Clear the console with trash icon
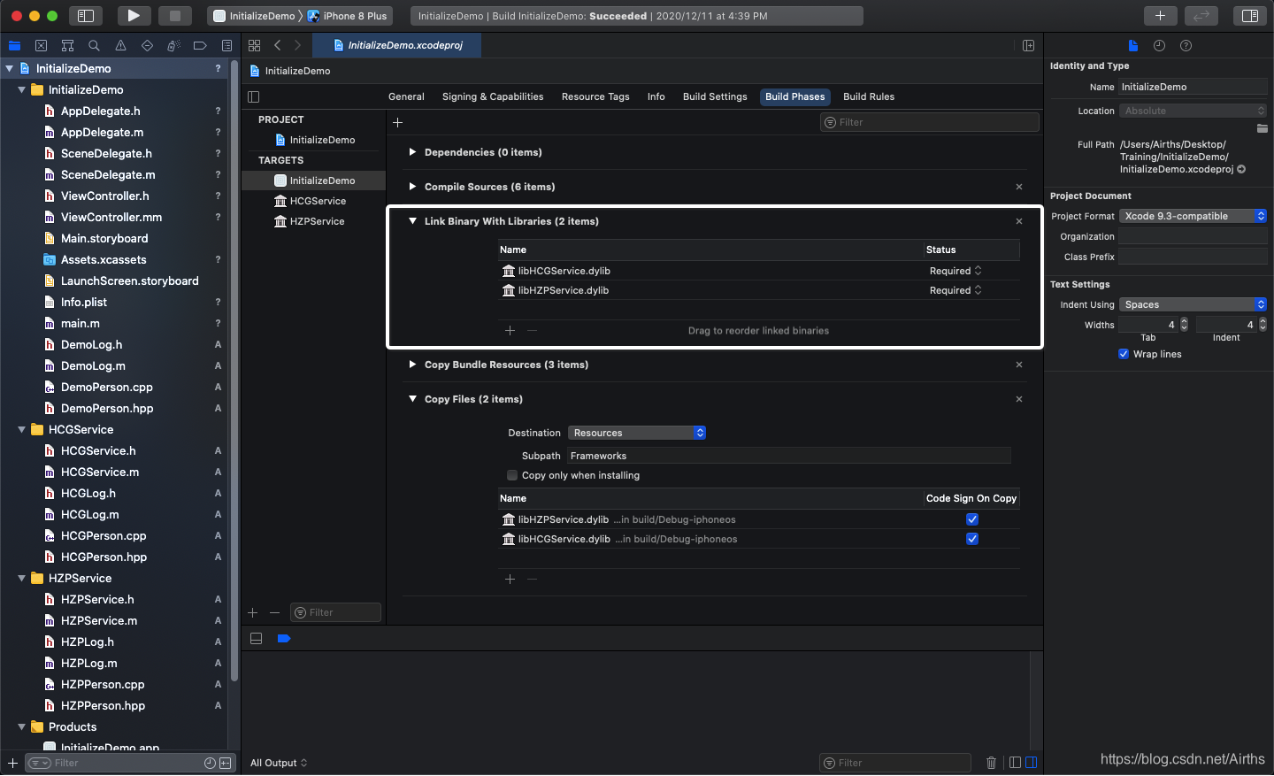 [x=991, y=763]
